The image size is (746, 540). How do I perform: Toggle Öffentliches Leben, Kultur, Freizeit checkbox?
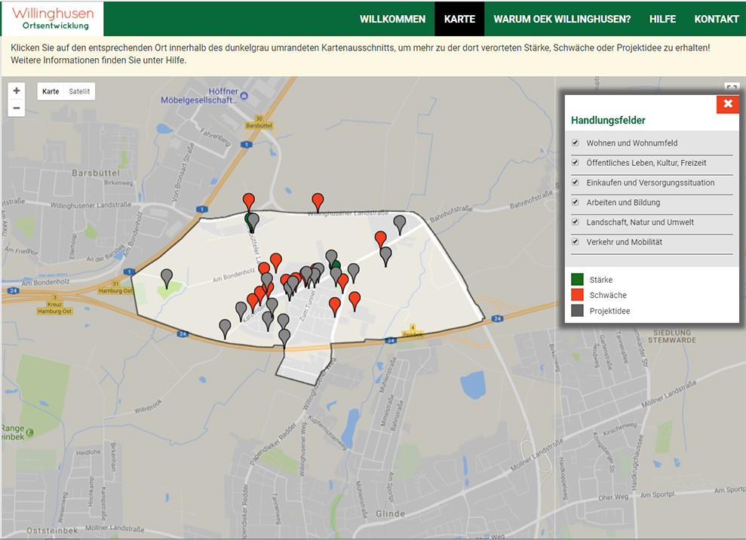click(x=576, y=162)
